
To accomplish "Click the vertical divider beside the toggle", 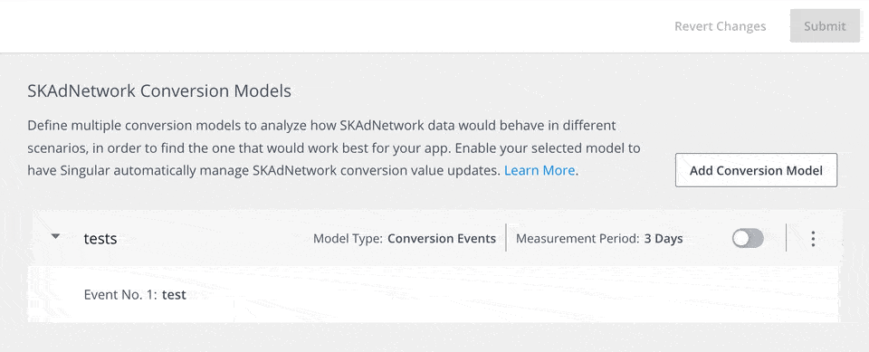I will point(786,238).
